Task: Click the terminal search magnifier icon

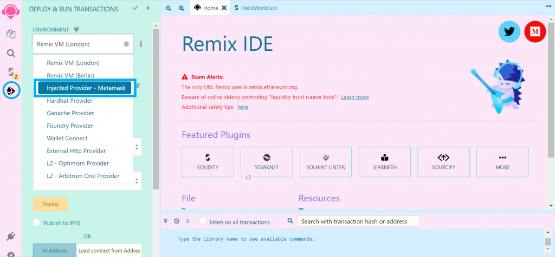Action: coord(291,221)
